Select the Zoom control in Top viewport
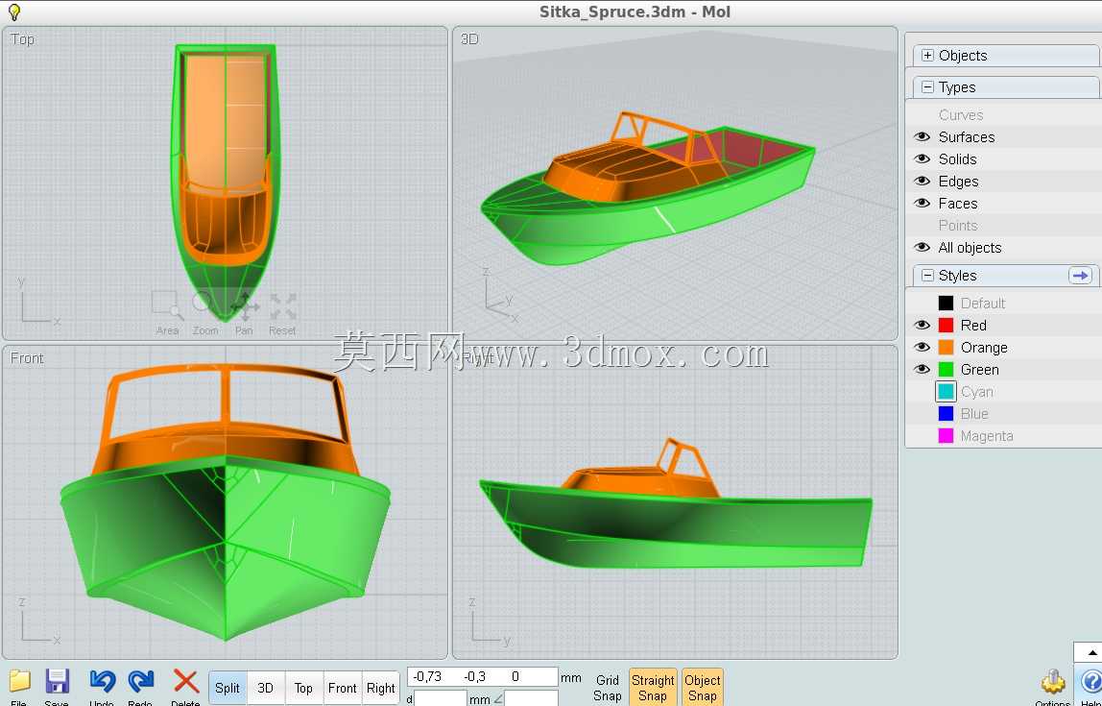Image resolution: width=1102 pixels, height=706 pixels. tap(205, 313)
